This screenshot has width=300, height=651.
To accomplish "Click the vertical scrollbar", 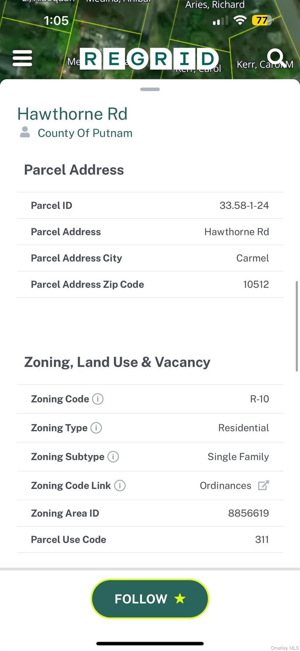I will pyautogui.click(x=297, y=326).
